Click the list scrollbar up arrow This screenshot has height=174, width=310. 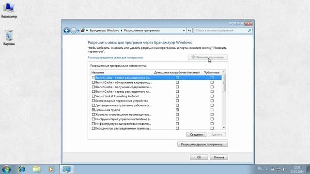coord(224,72)
